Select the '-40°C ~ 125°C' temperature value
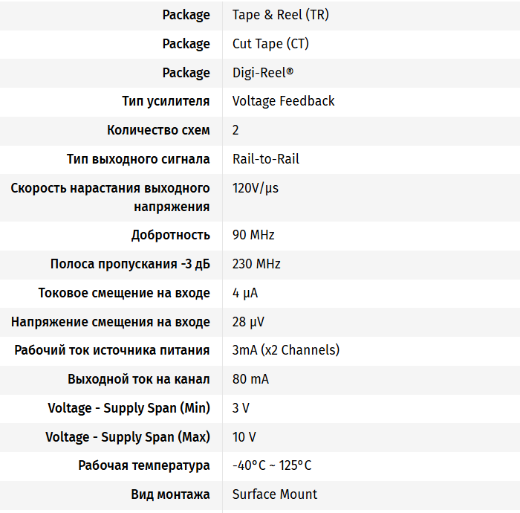The height and width of the screenshot is (513, 520). point(272,465)
